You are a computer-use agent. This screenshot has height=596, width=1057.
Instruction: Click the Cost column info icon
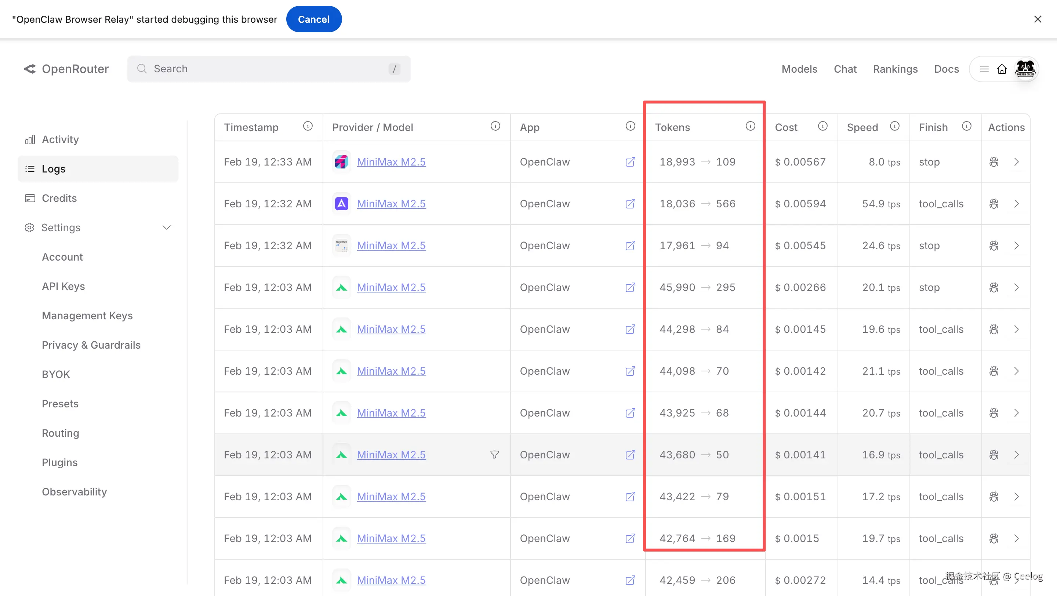822,126
